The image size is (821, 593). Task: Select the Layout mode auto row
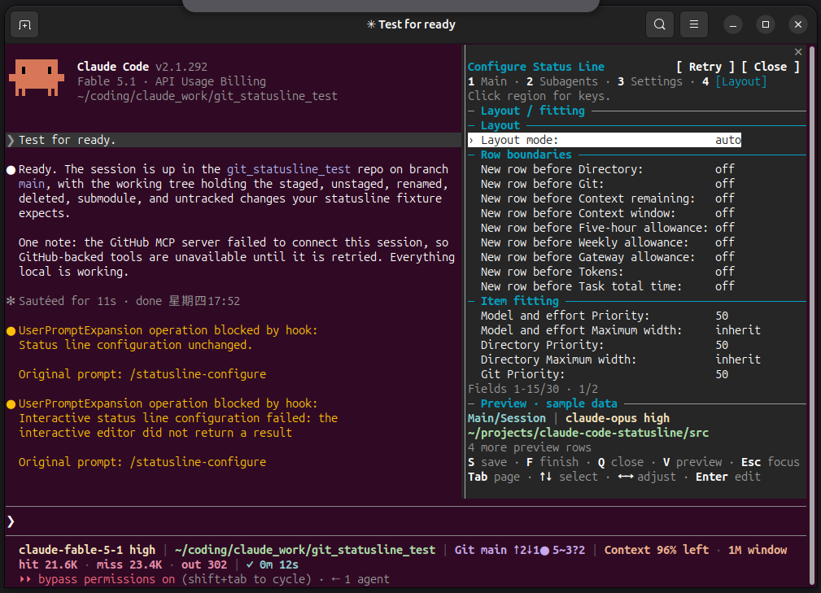pyautogui.click(x=605, y=140)
